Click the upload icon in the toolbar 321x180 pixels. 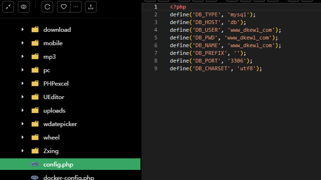(x=91, y=7)
